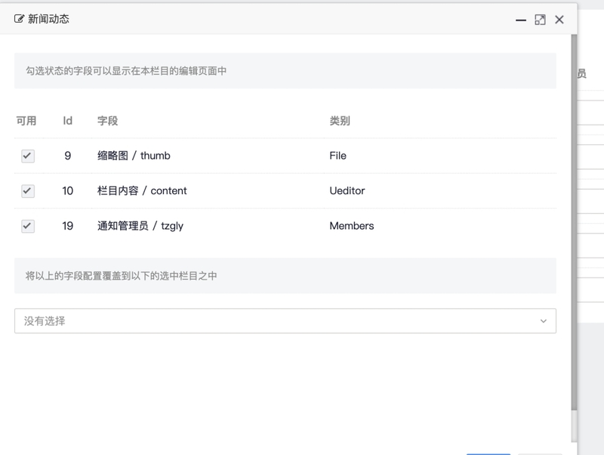
Task: Click the chevron arrow of the column selector
Action: pos(543,321)
